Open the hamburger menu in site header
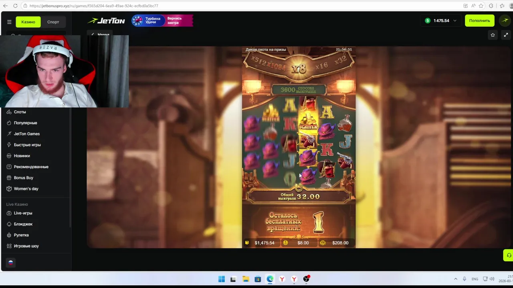Screen dimensions: 513x288 coord(9,22)
